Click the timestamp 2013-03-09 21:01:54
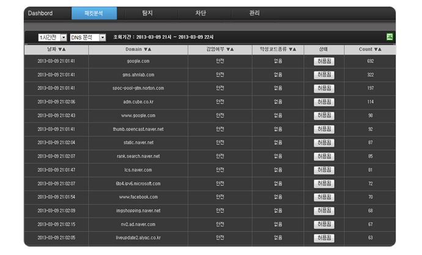422x255 pixels. (x=56, y=197)
